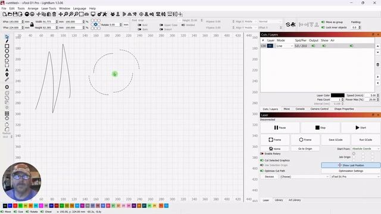The image size is (381, 214).
Task: Open Settings gears icon
Action: pyautogui.click(x=99, y=14)
